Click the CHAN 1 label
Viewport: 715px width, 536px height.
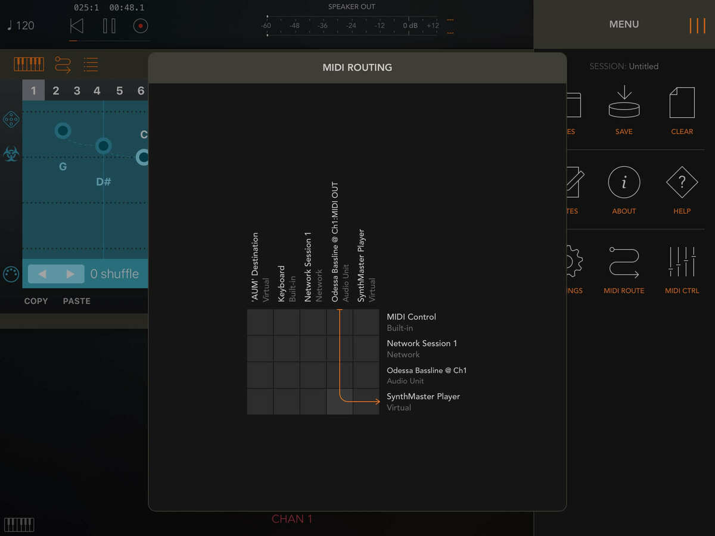[292, 519]
